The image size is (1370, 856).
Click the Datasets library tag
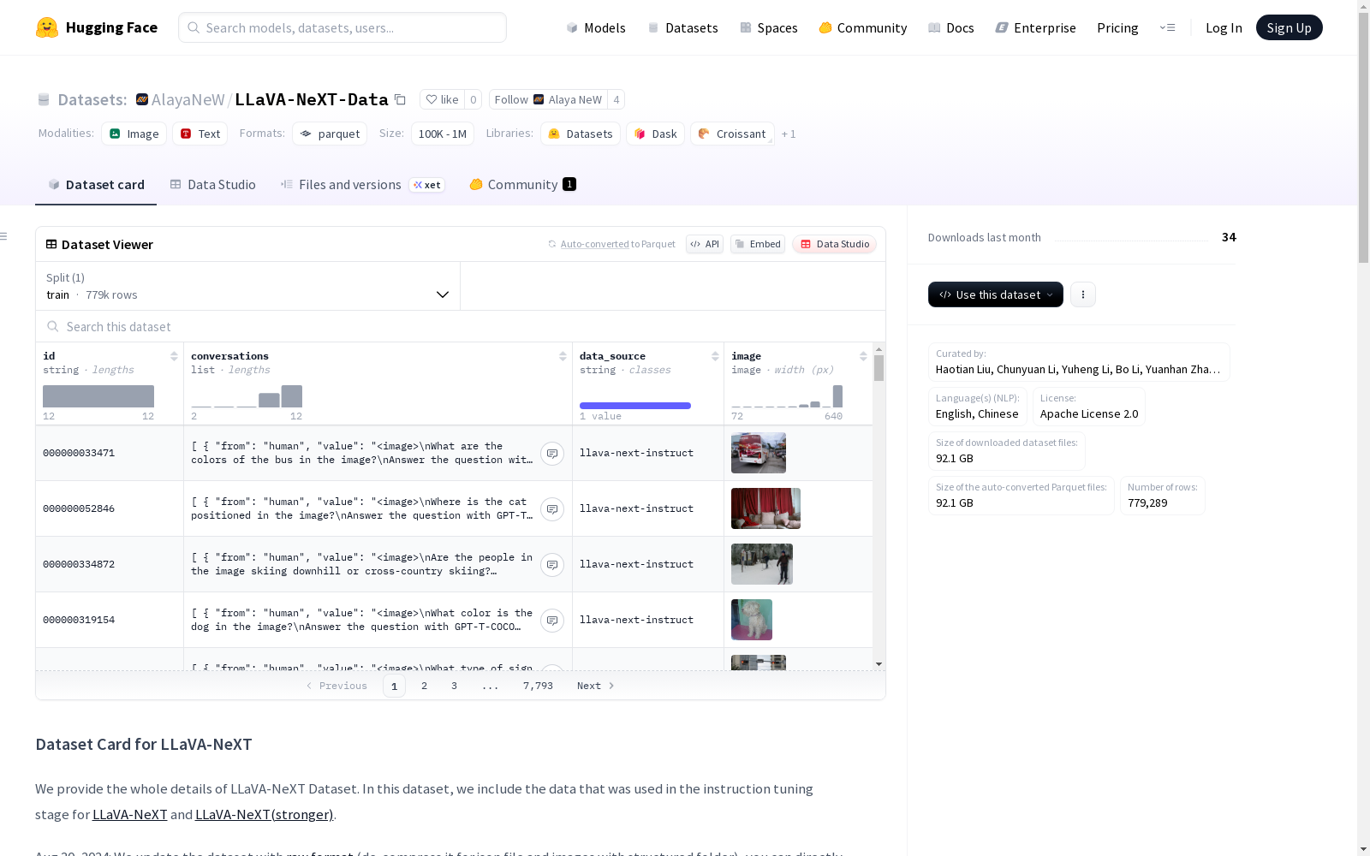tap(581, 134)
